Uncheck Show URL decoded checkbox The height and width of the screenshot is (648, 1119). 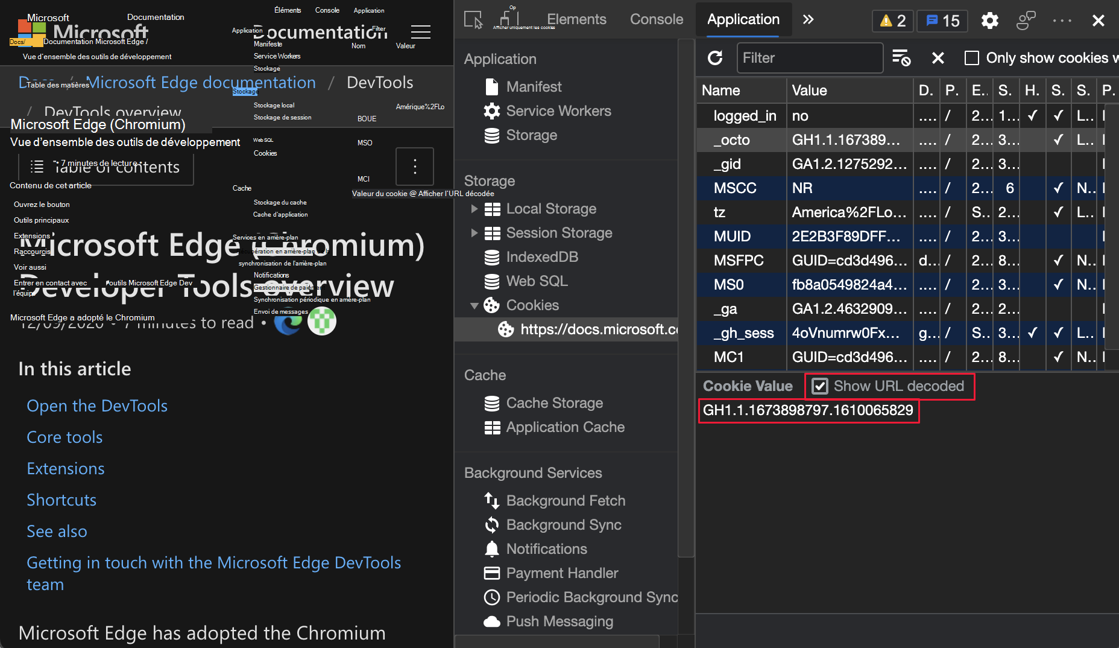(x=820, y=386)
